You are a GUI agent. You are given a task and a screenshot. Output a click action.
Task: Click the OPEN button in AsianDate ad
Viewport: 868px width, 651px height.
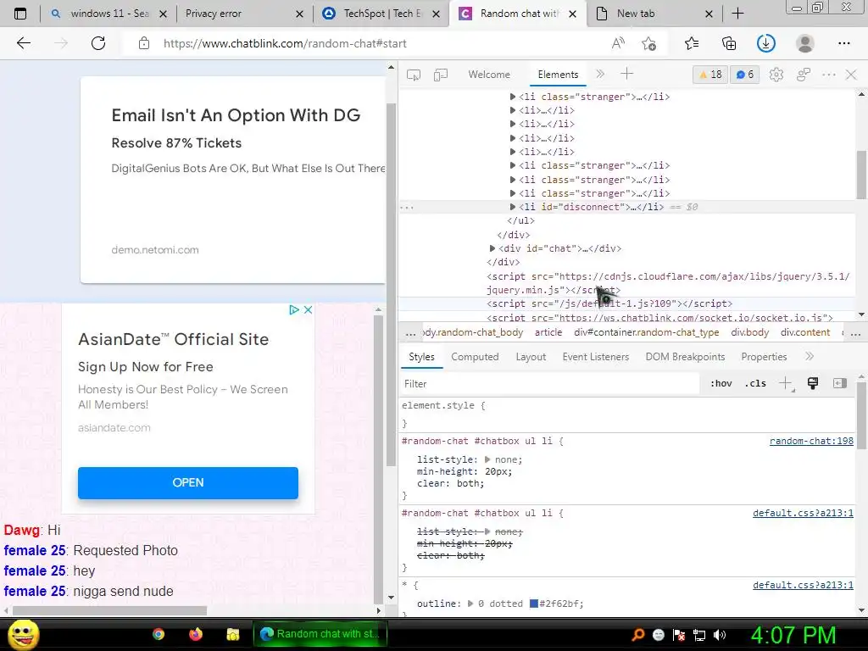click(x=188, y=482)
